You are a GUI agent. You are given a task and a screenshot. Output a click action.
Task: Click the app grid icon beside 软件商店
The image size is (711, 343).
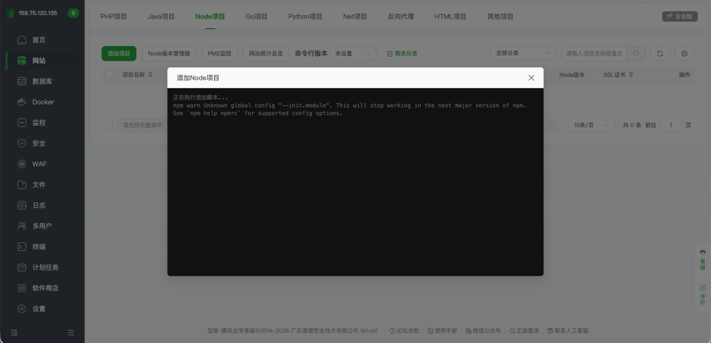22,288
